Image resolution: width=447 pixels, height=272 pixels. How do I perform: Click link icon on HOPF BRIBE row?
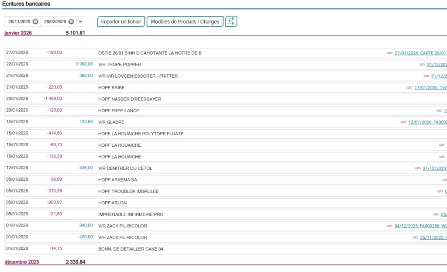coord(409,88)
